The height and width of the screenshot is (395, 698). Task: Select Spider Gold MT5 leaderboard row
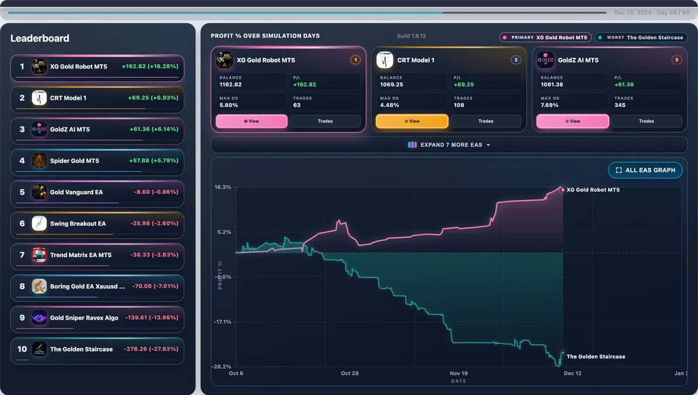point(97,162)
